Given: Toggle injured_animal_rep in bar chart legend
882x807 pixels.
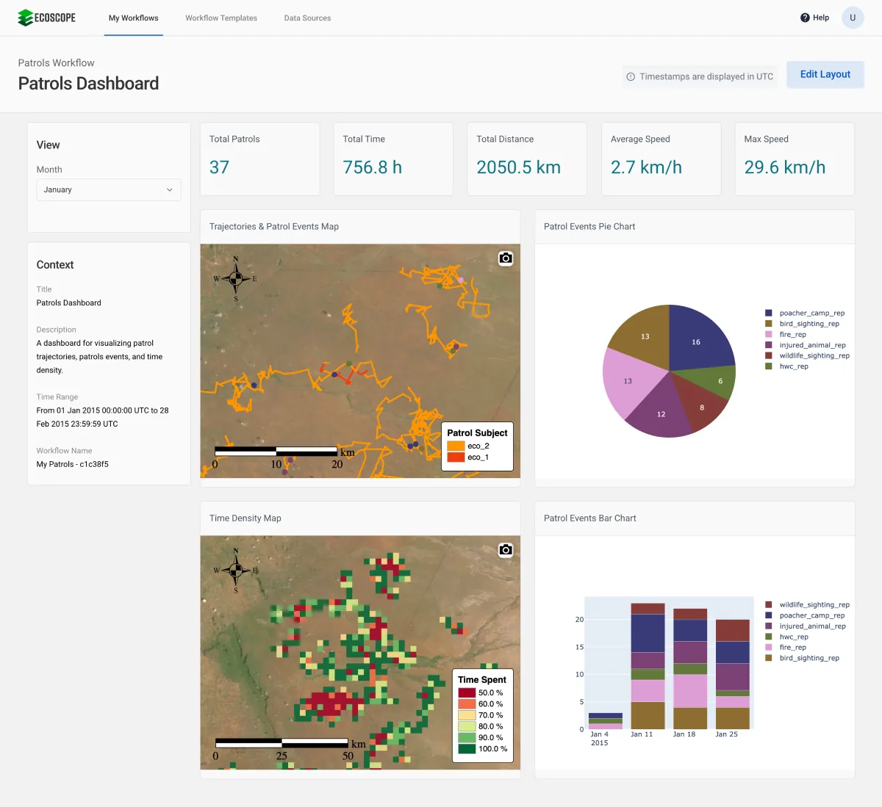Looking at the screenshot, I should [x=806, y=626].
